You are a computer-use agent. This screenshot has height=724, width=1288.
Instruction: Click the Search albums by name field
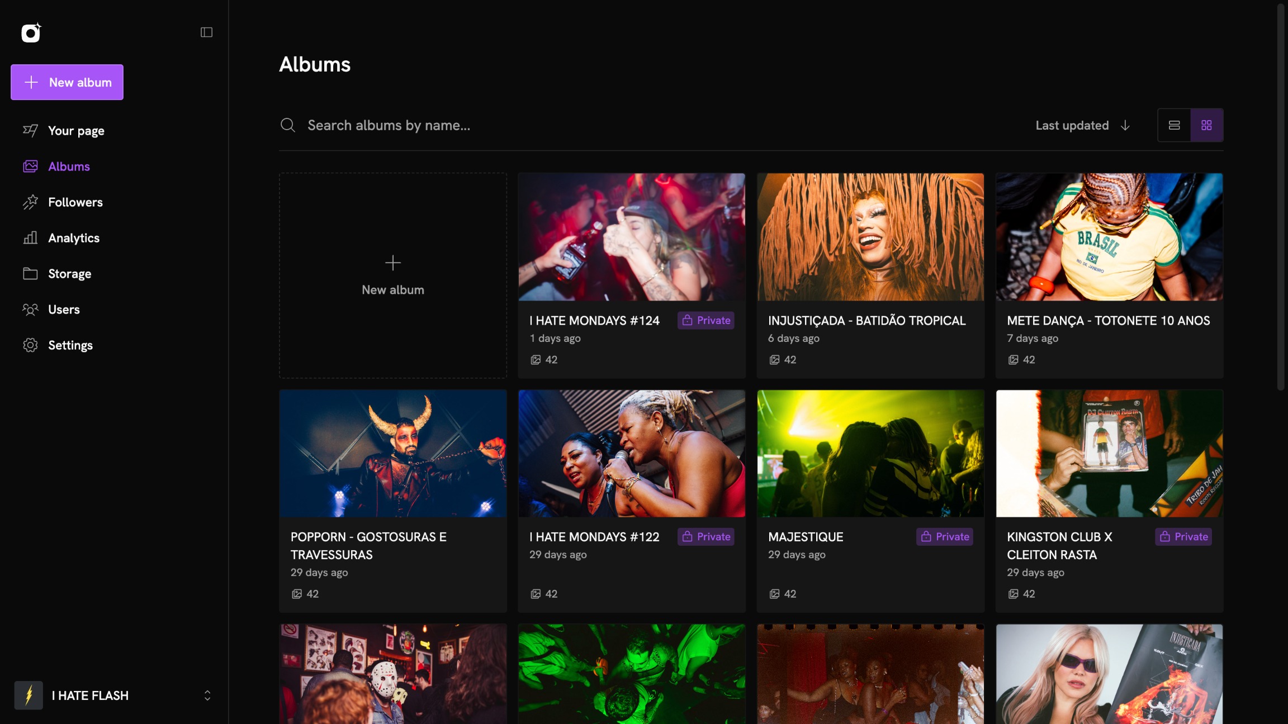[648, 125]
